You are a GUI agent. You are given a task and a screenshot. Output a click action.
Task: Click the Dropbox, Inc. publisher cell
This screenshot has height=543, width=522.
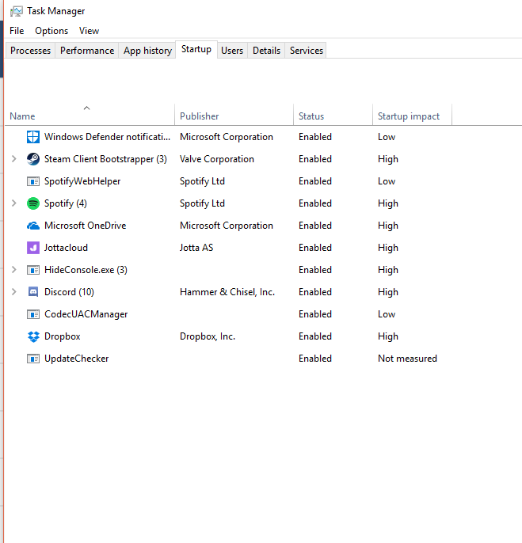[208, 336]
